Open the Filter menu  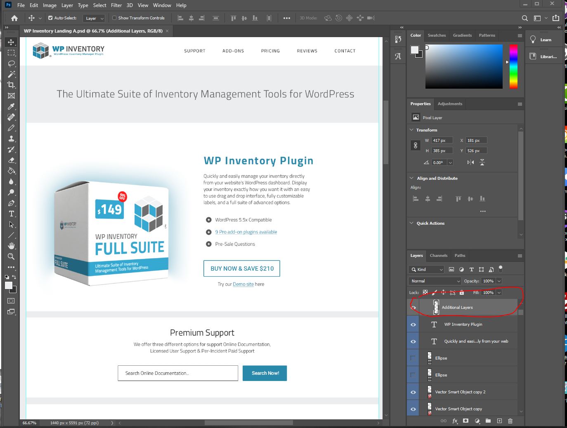116,5
